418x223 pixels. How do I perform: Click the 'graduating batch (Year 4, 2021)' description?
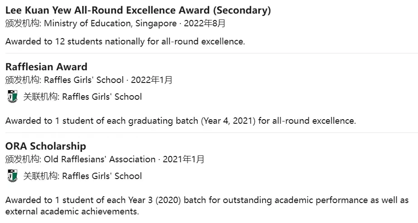coord(181,121)
